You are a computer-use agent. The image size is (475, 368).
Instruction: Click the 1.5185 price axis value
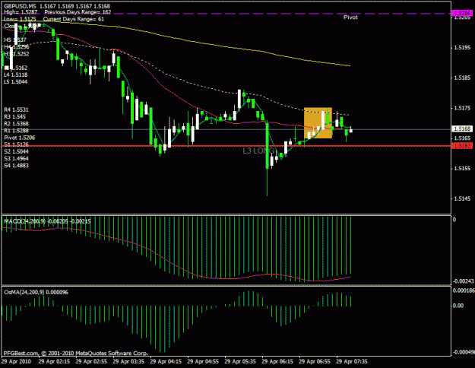click(462, 78)
